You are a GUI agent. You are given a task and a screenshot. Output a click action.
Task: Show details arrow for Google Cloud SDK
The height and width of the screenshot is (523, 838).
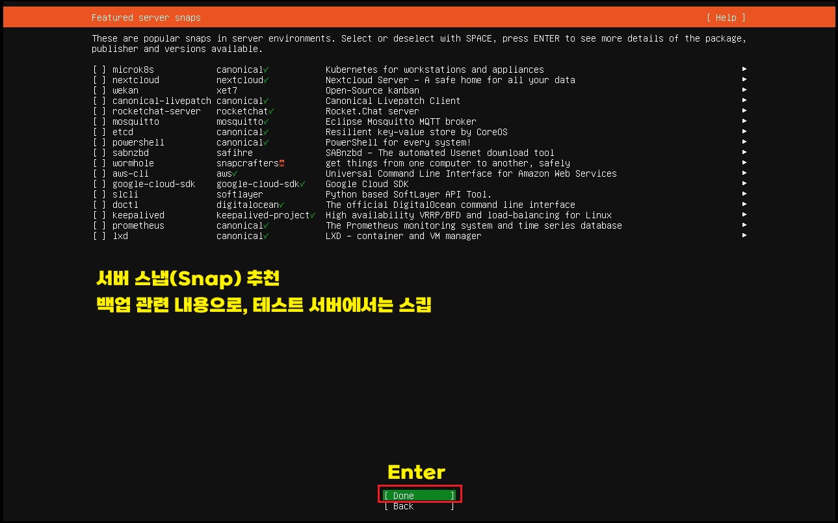(x=744, y=184)
